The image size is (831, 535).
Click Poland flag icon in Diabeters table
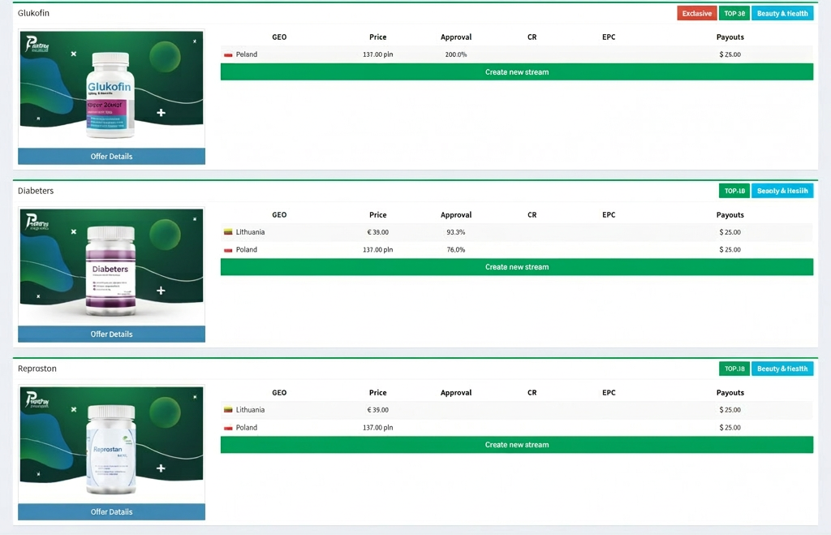click(228, 250)
